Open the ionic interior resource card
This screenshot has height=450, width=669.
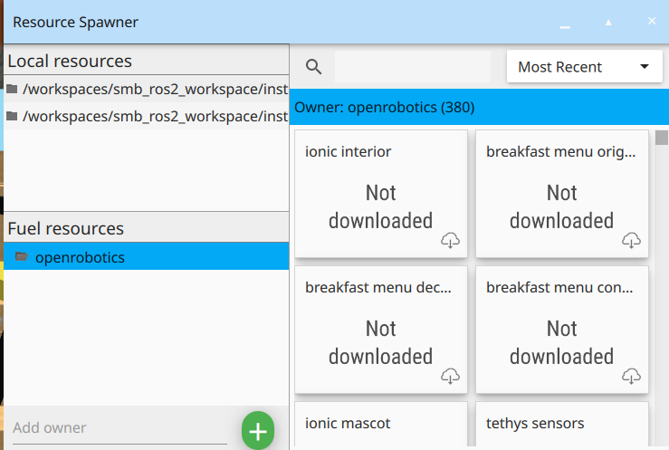tap(380, 194)
